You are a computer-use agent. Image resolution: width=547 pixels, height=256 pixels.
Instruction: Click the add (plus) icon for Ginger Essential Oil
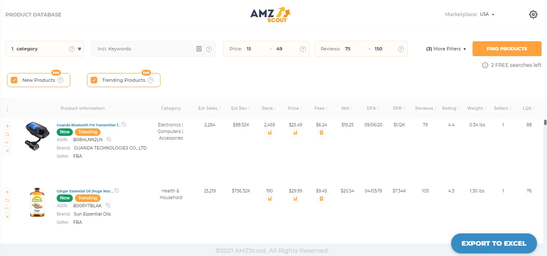point(7,192)
